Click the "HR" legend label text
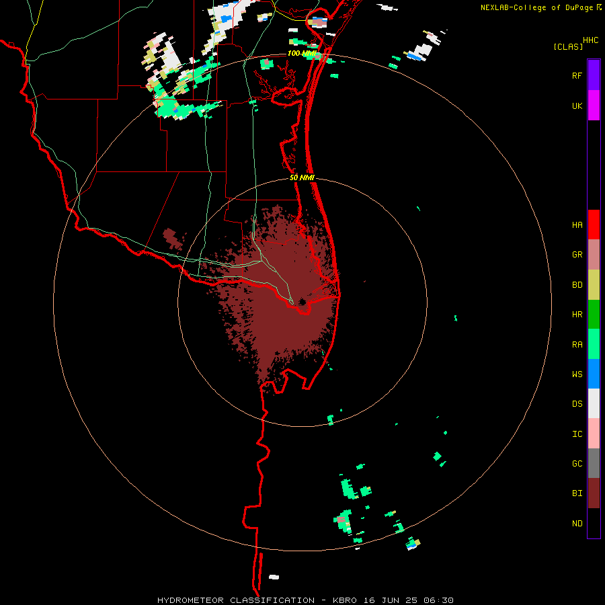Viewport: 605px width, 605px height. [x=577, y=315]
